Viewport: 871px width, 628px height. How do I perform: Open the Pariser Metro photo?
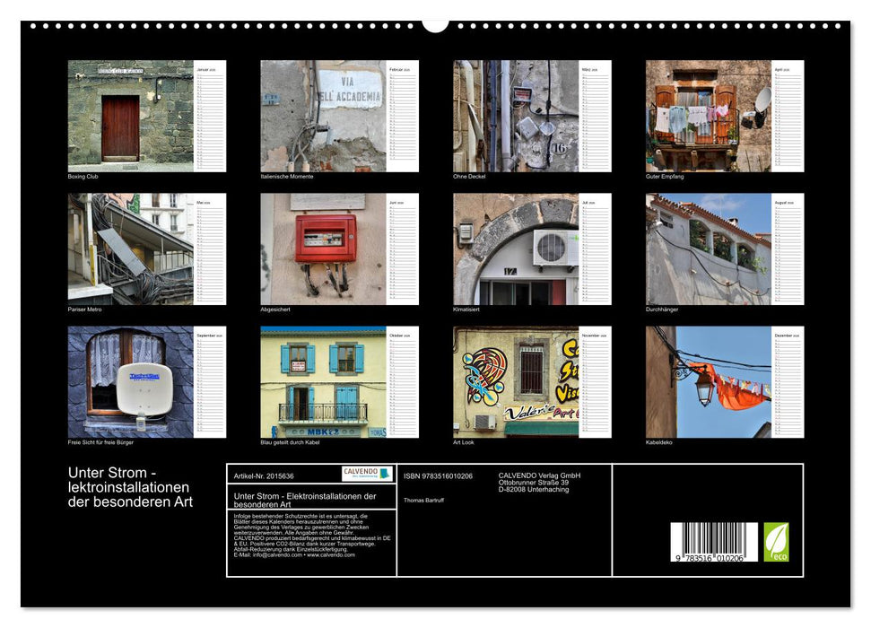click(130, 249)
